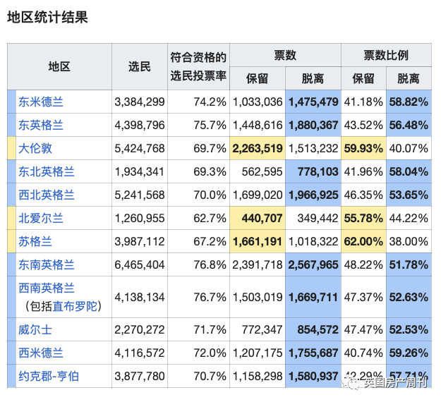Open the 北爱尔兰 link
The height and width of the screenshot is (402, 441).
[41, 218]
